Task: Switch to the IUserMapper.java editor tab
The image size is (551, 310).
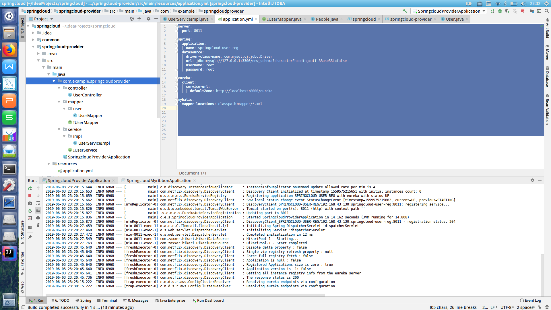Action: (x=284, y=19)
